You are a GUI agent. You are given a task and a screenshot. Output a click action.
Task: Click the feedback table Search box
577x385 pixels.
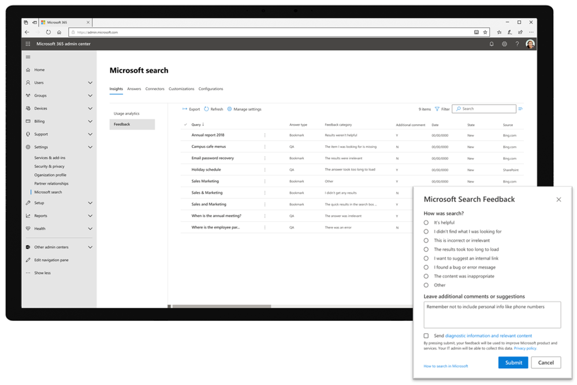(484, 109)
